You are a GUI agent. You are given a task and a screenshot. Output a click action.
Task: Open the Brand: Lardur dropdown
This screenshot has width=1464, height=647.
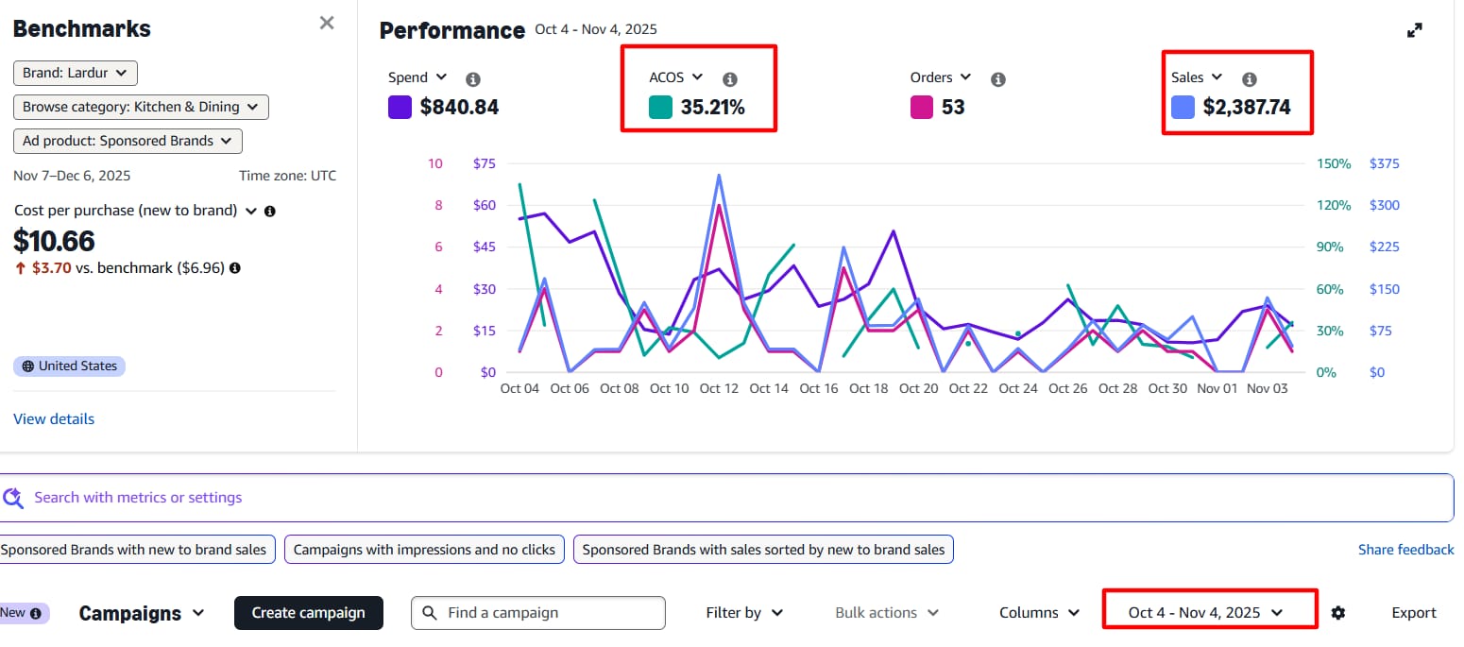[x=76, y=73]
